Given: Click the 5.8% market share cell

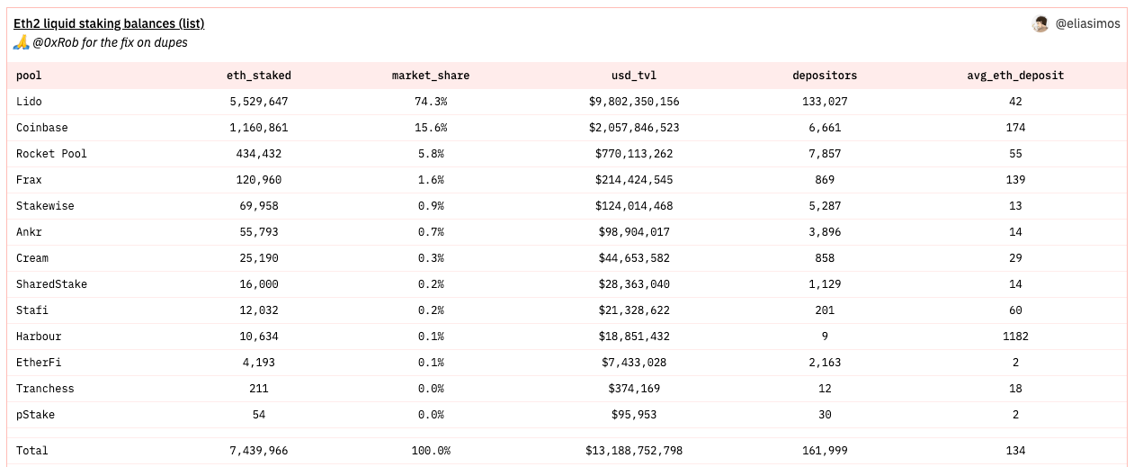Looking at the screenshot, I should tap(431, 154).
